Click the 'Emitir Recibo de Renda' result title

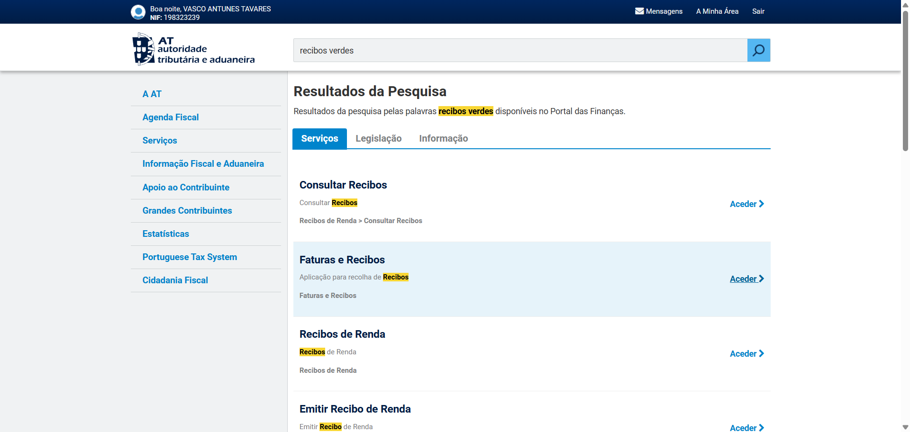355,409
